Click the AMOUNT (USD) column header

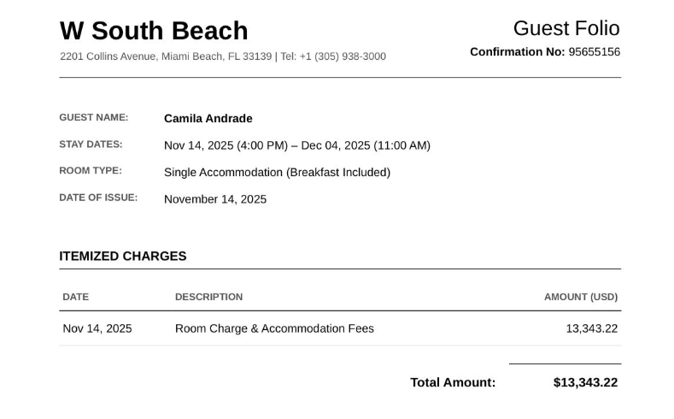tap(581, 297)
